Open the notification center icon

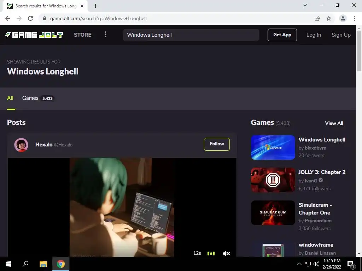[351, 264]
